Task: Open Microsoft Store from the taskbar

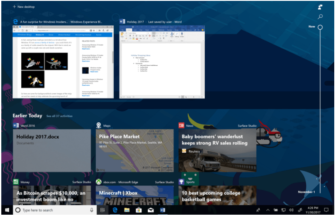Action: pos(139,210)
